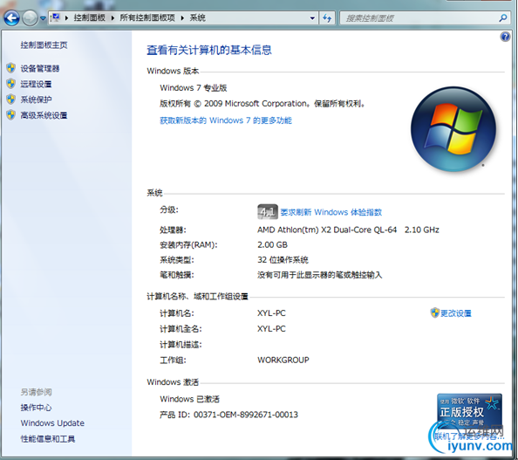This screenshot has height=460, width=518.
Task: Click 更改设置 link
Action: tap(456, 313)
